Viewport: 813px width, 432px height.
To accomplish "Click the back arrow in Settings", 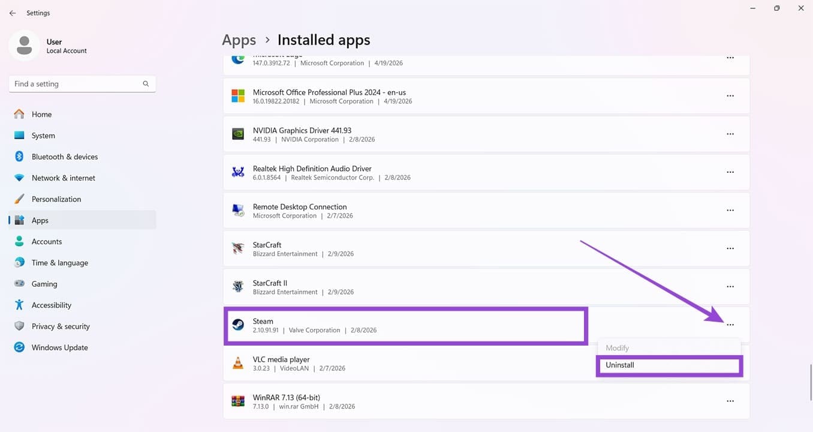I will (13, 13).
